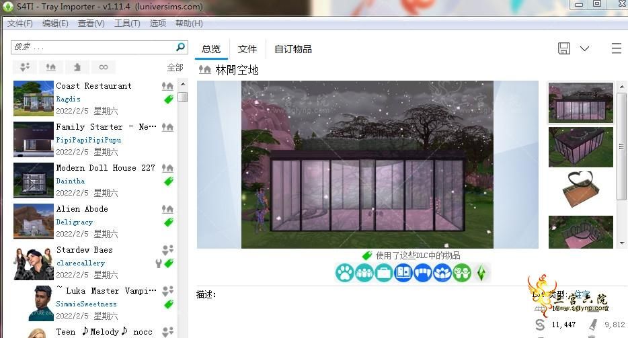Click the lot icon beside 林間空地 title
Screen dimensions: 628x338
205,70
